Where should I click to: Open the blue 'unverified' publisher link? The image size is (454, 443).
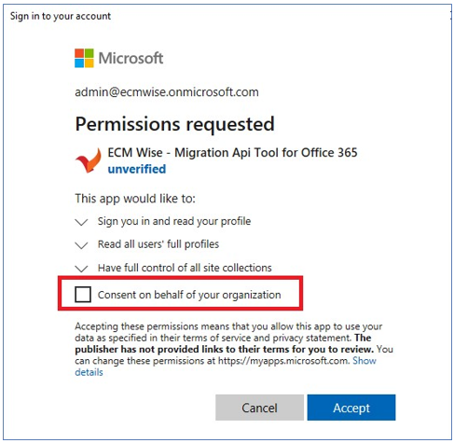[137, 169]
